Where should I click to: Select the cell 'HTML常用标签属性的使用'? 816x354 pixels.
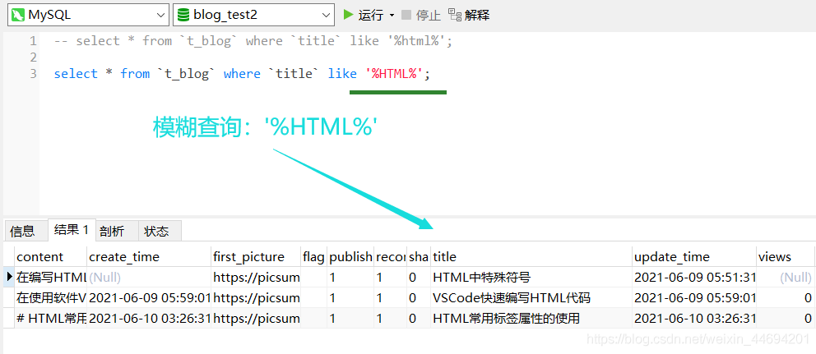point(531,318)
